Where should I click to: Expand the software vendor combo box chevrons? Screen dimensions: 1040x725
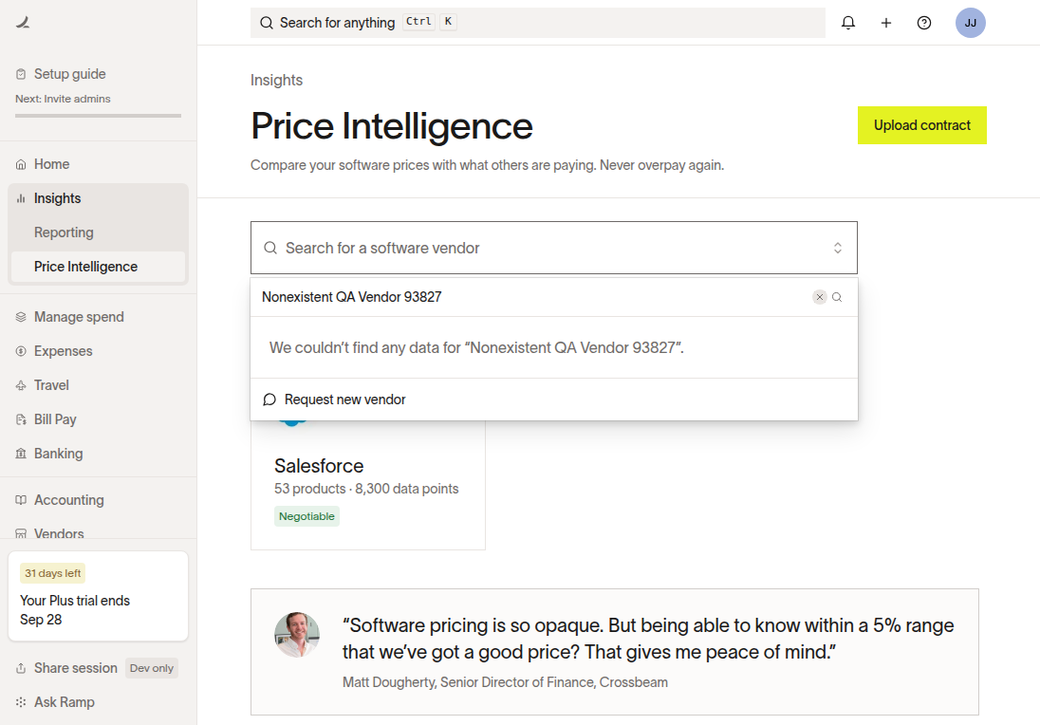point(838,248)
